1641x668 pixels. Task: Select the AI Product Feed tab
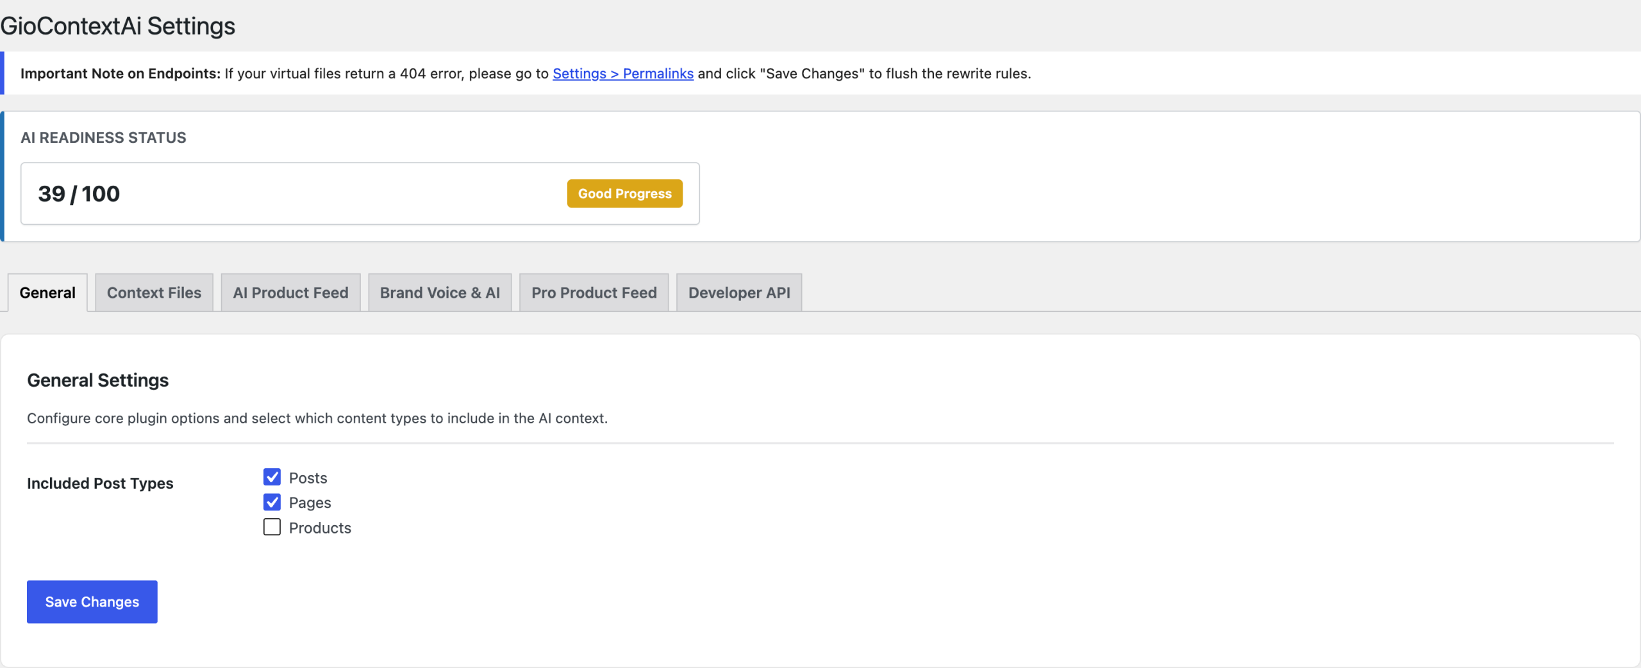point(290,293)
